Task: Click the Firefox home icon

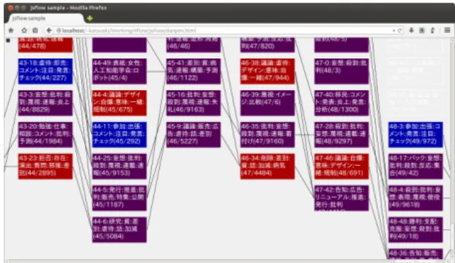Action: [x=11, y=30]
